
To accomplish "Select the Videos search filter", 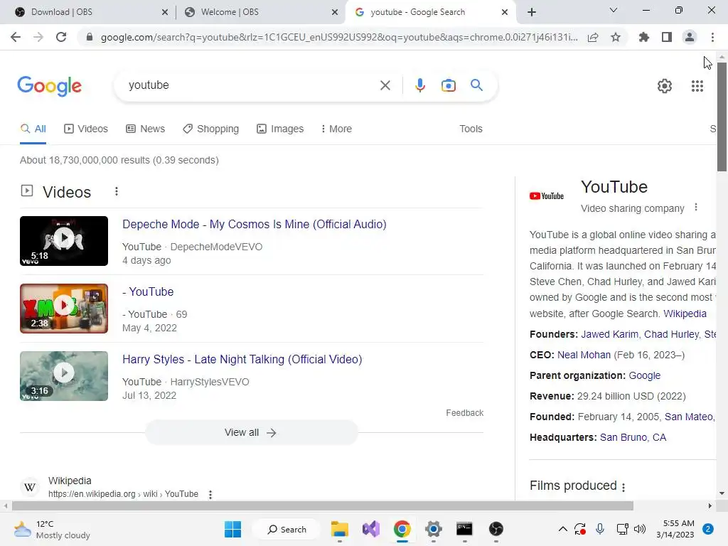I will [86, 129].
